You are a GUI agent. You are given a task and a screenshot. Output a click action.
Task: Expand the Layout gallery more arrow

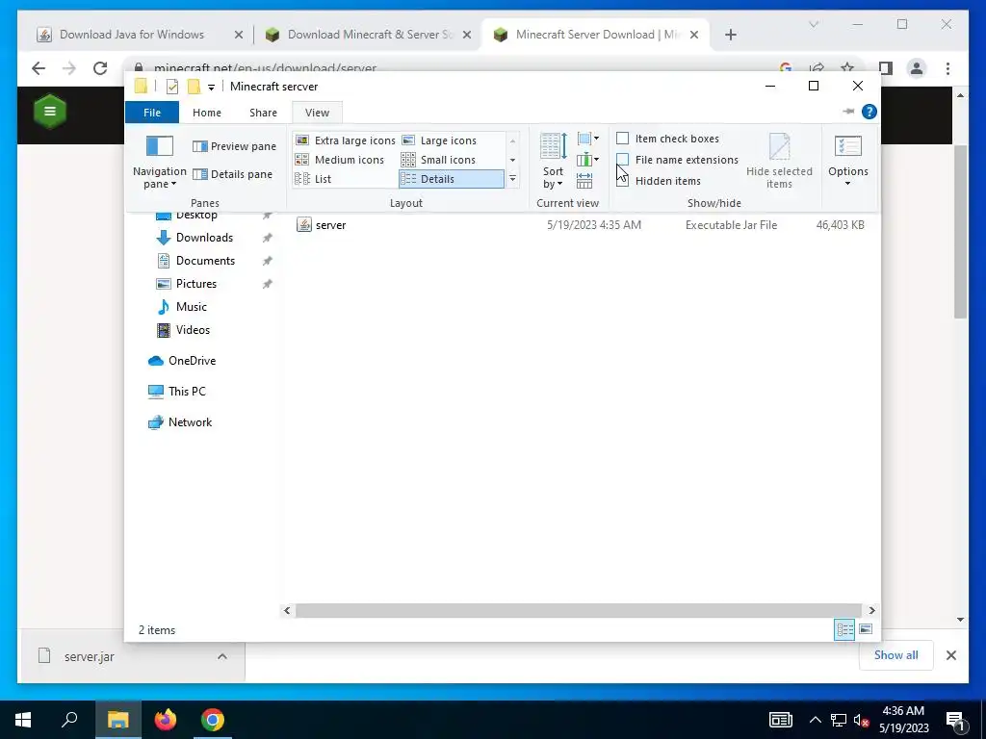(x=512, y=179)
